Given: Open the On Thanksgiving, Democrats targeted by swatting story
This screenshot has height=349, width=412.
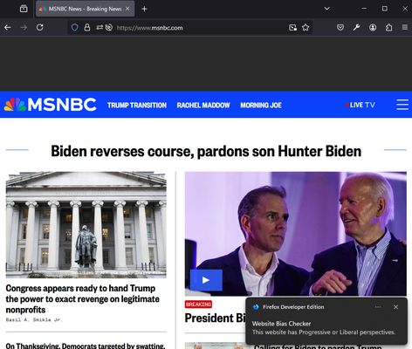Looking at the screenshot, I should (86, 346).
